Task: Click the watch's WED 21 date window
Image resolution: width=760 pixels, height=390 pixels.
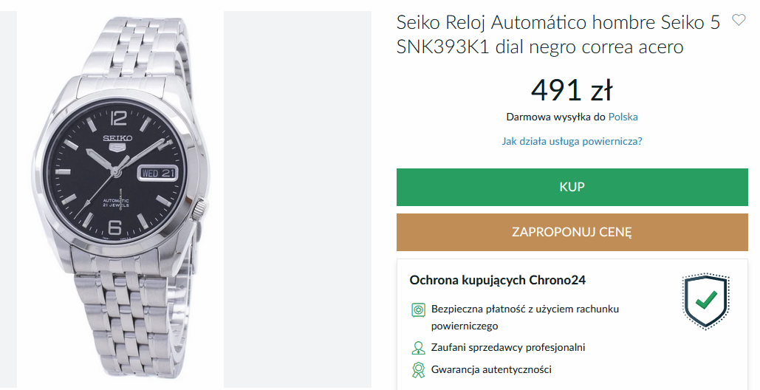Action: click(157, 172)
